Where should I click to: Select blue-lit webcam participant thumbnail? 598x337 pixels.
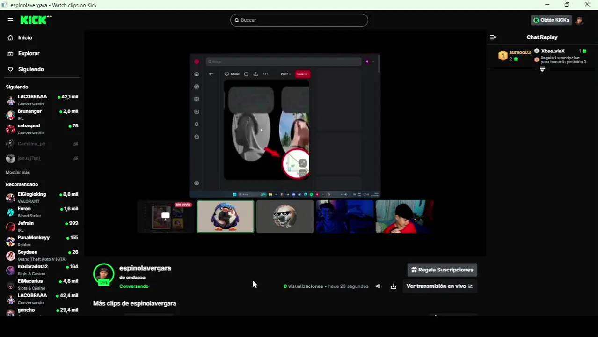click(x=345, y=216)
